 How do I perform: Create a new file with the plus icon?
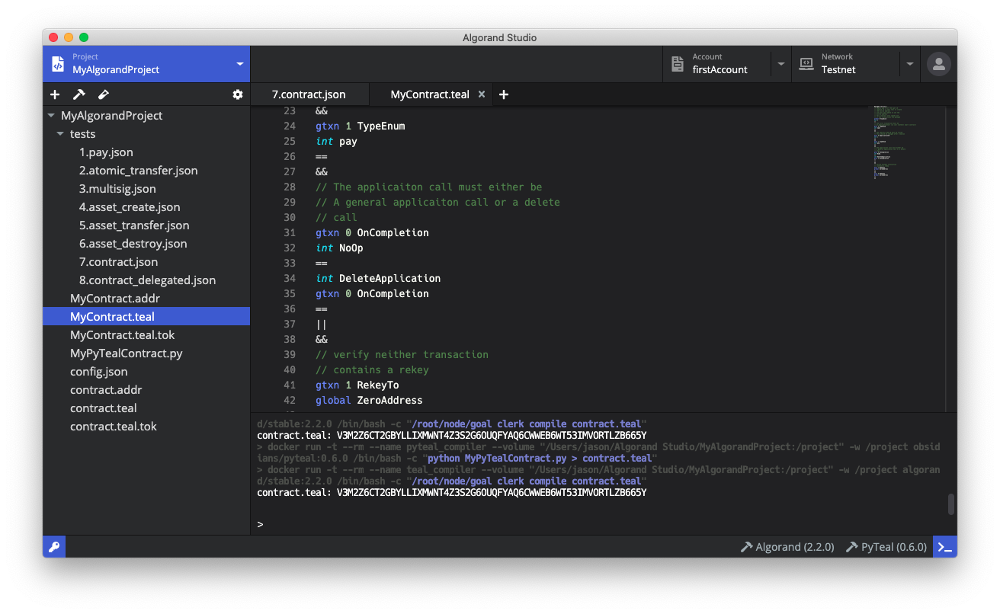click(54, 94)
